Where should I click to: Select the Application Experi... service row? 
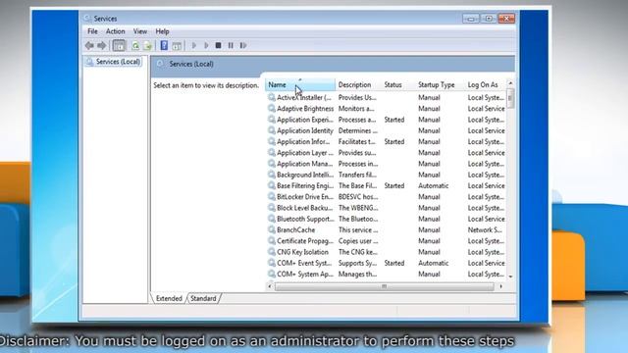386,120
